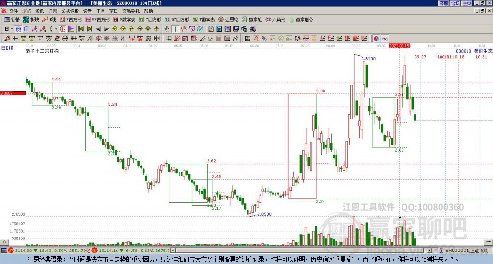Image resolution: width=493 pixels, height=264 pixels.
Task: Open the 六角形 hexagon tool
Action: 275,19
